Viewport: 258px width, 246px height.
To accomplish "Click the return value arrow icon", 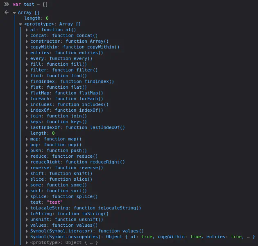I will [7, 13].
